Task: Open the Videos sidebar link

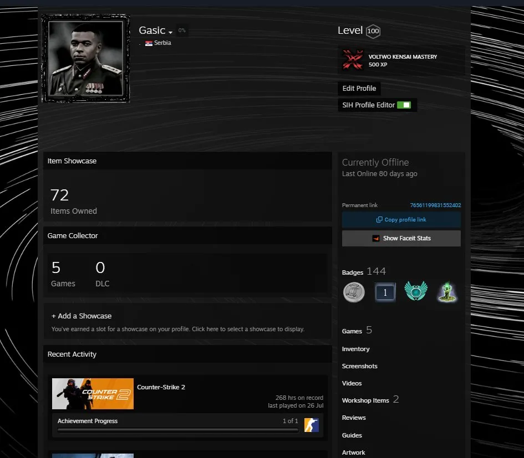Action: pyautogui.click(x=352, y=383)
